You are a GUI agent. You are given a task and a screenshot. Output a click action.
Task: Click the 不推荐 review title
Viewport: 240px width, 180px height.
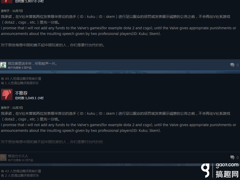point(21,93)
